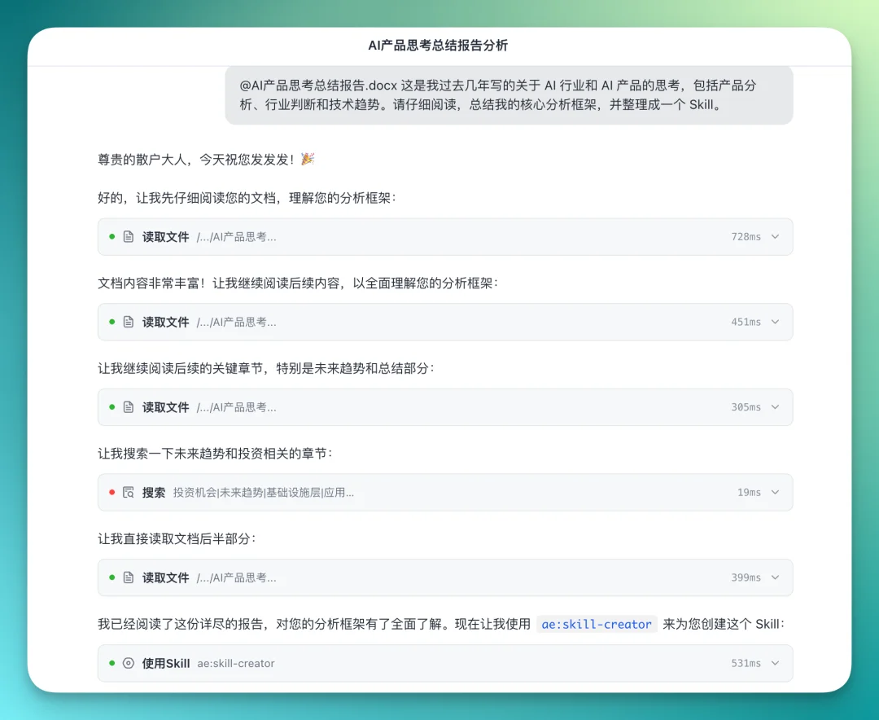Click the document icon on the 399ms 读取文件 card
Screen dimensions: 879x720
pyautogui.click(x=129, y=577)
